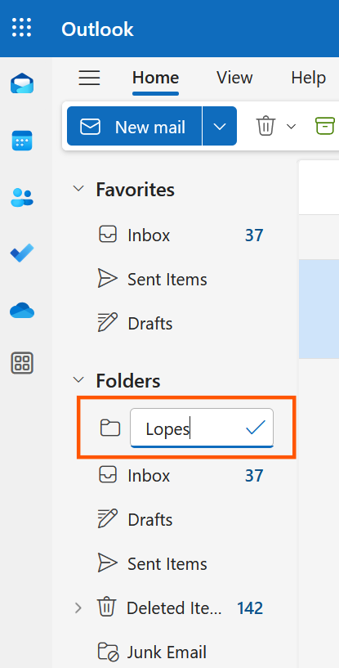Open the Calendar app icon
The height and width of the screenshot is (668, 339).
click(22, 141)
